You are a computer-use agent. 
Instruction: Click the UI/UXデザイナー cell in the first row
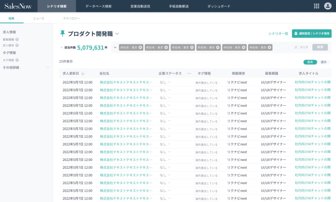[273, 82]
